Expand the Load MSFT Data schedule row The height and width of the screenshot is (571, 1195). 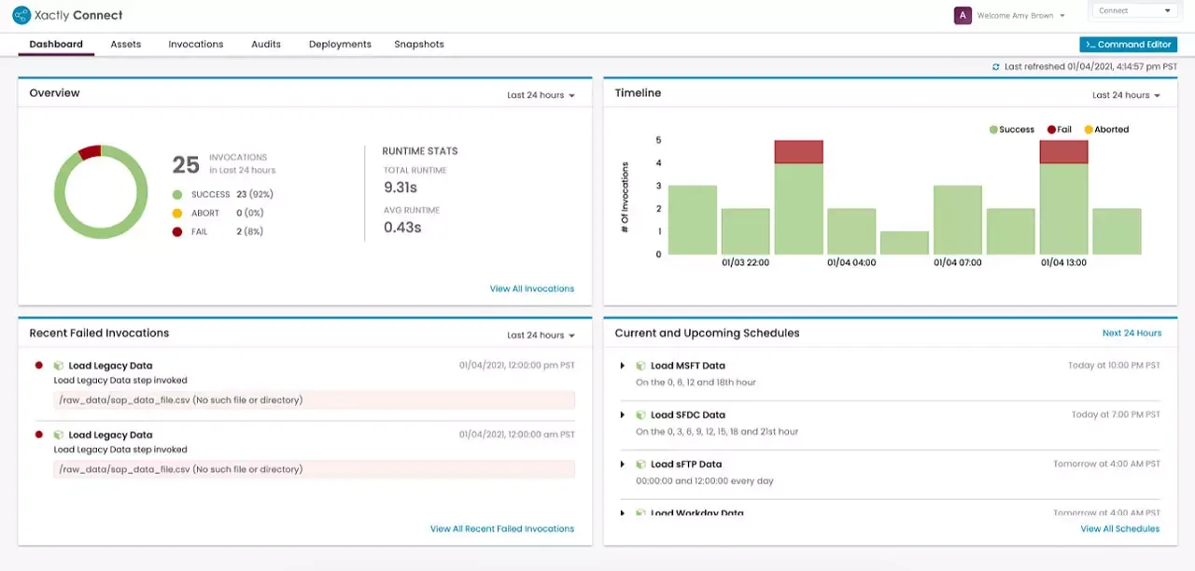[623, 366]
